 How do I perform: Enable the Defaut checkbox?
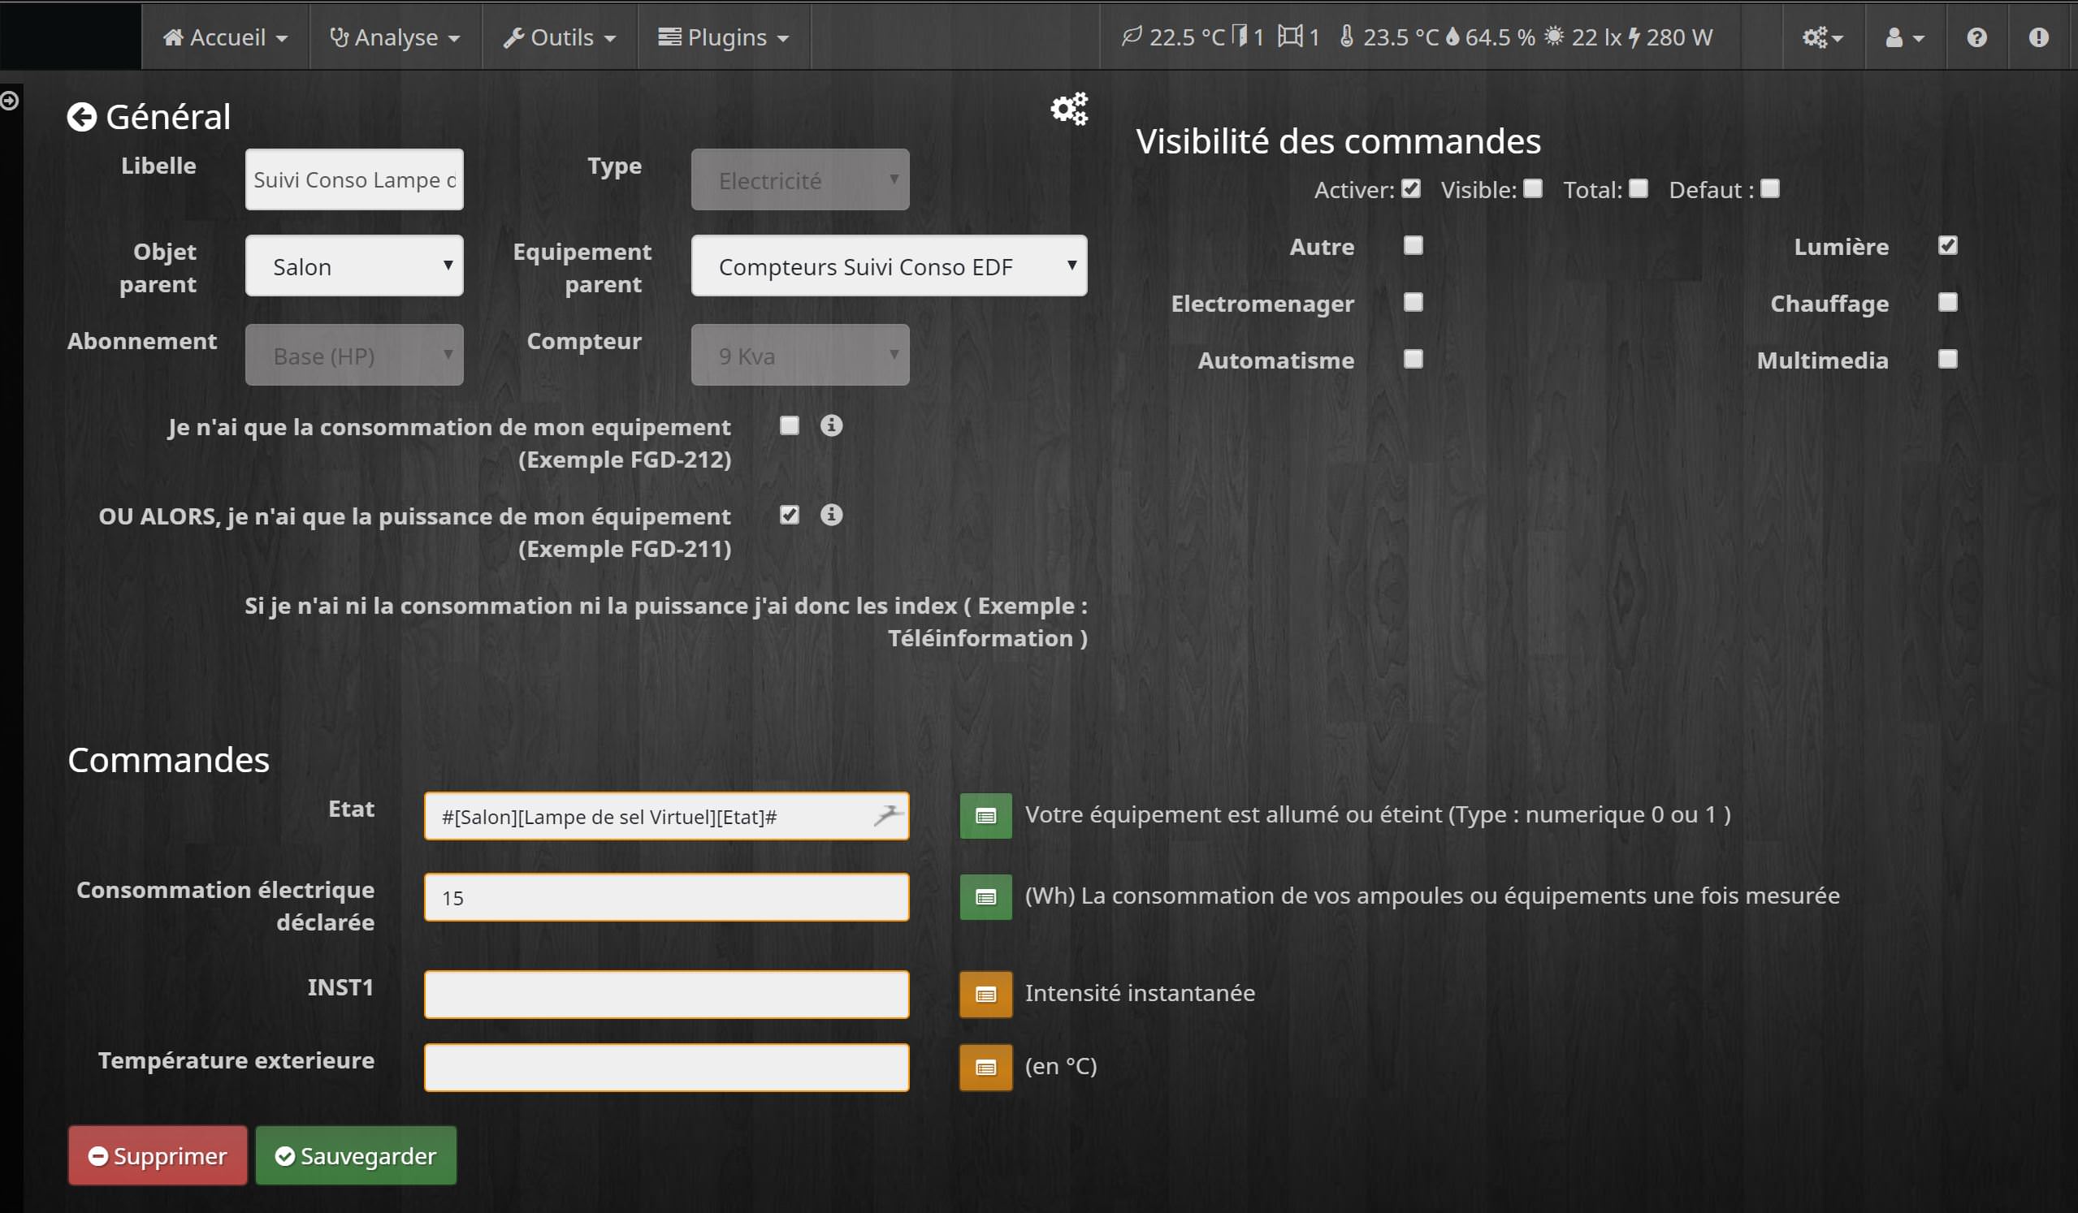tap(1770, 188)
